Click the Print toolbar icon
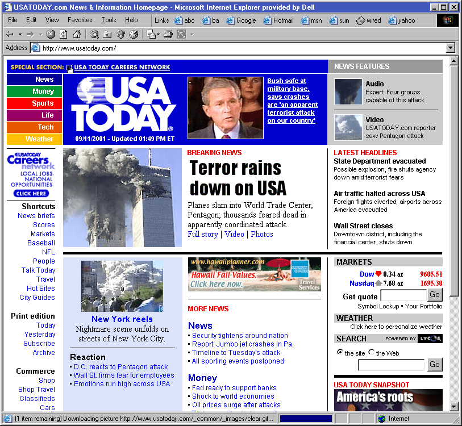 coord(168,35)
